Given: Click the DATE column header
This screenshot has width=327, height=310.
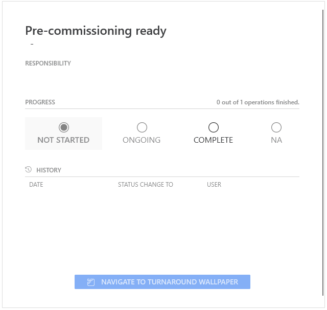Looking at the screenshot, I should (36, 185).
